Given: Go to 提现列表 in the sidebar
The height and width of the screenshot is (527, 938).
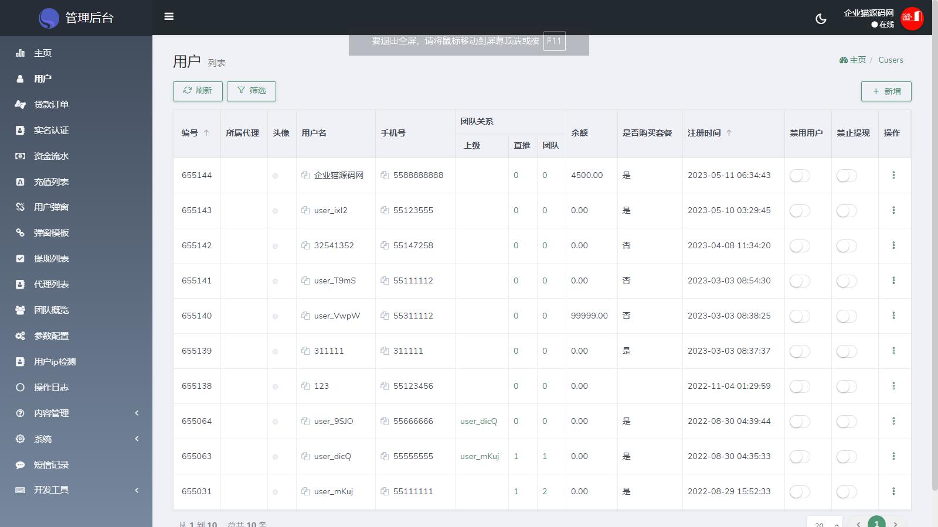Looking at the screenshot, I should [x=52, y=259].
